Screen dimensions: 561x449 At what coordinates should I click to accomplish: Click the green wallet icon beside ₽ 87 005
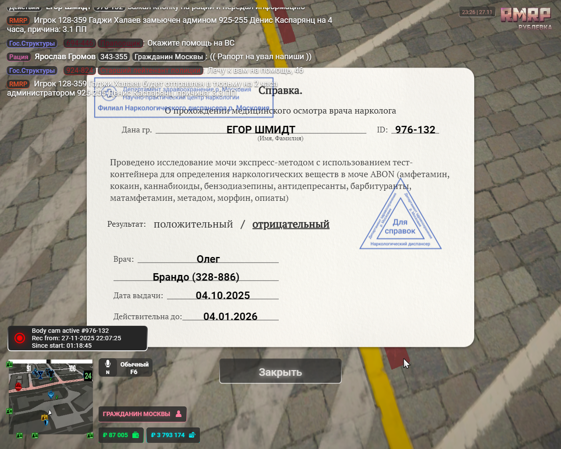pyautogui.click(x=135, y=435)
